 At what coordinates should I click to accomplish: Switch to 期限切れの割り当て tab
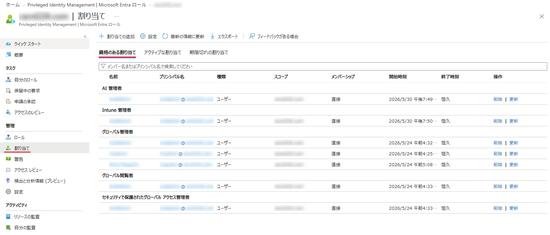pyautogui.click(x=209, y=52)
